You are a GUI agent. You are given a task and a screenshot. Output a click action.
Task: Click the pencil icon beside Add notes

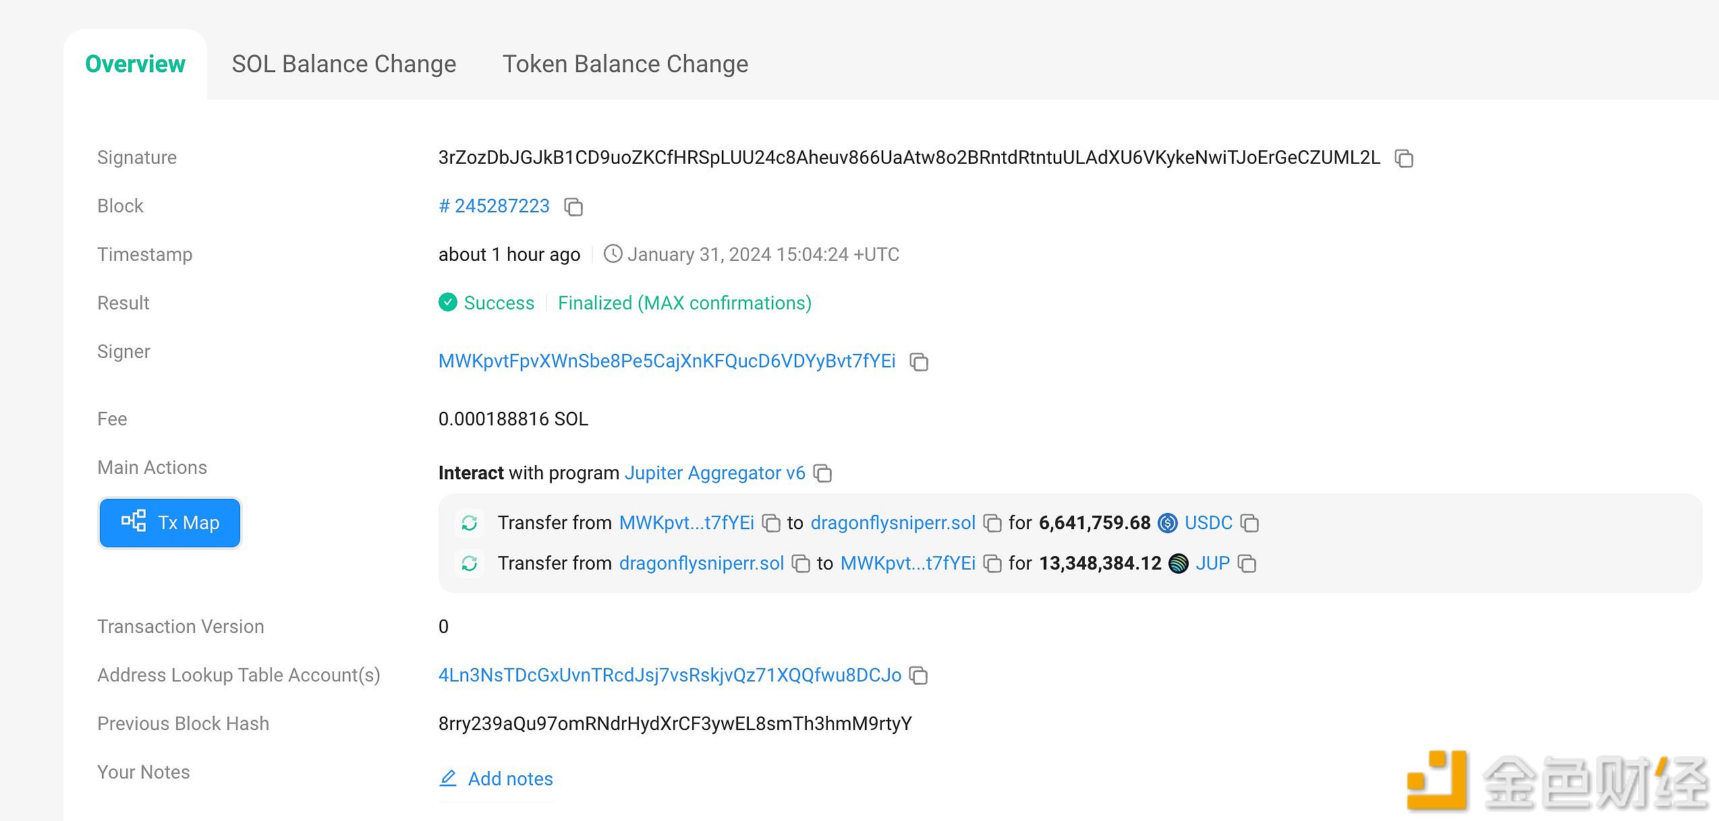click(448, 779)
